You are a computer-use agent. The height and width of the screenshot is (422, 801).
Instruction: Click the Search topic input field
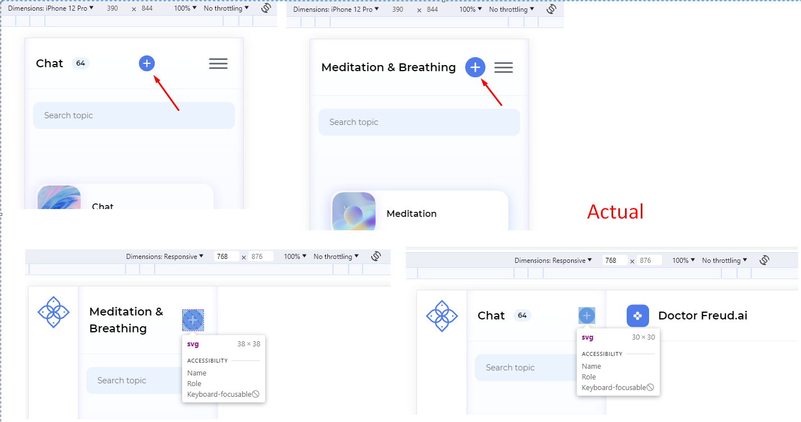[x=133, y=115]
